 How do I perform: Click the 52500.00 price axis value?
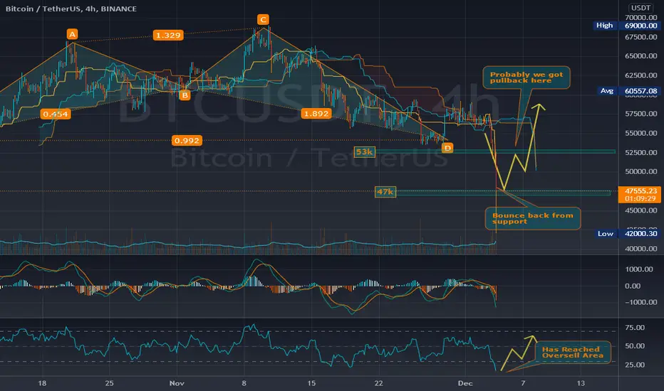pyautogui.click(x=640, y=152)
